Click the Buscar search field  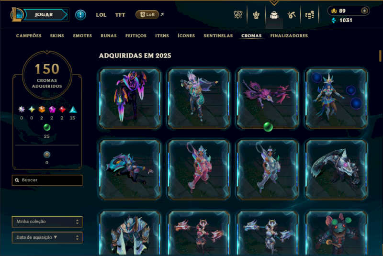[47, 180]
